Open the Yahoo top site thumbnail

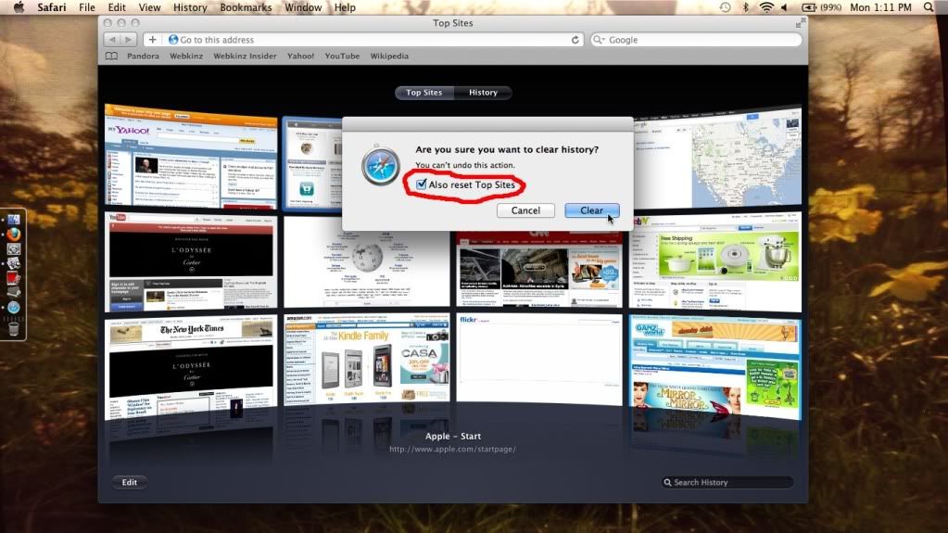[191, 158]
